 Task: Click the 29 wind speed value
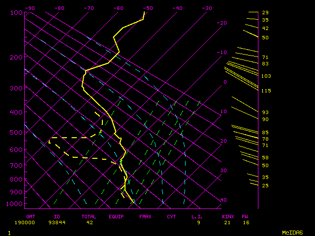(265, 13)
